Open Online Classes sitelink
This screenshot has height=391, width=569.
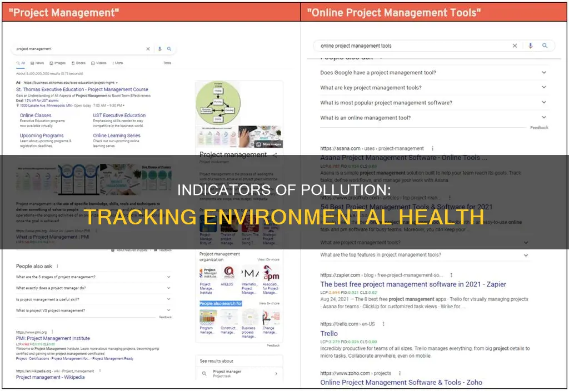pos(36,116)
